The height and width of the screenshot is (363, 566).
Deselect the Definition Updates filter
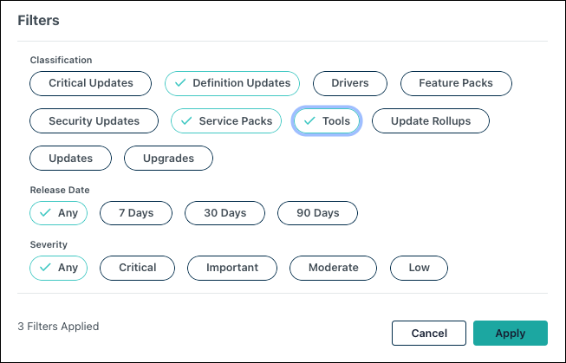[232, 83]
